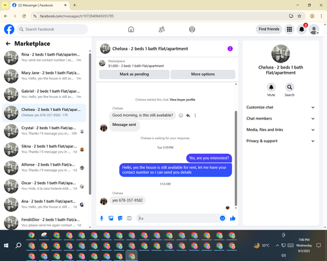
Task: Open the Alfonse conversation
Action: [44, 168]
